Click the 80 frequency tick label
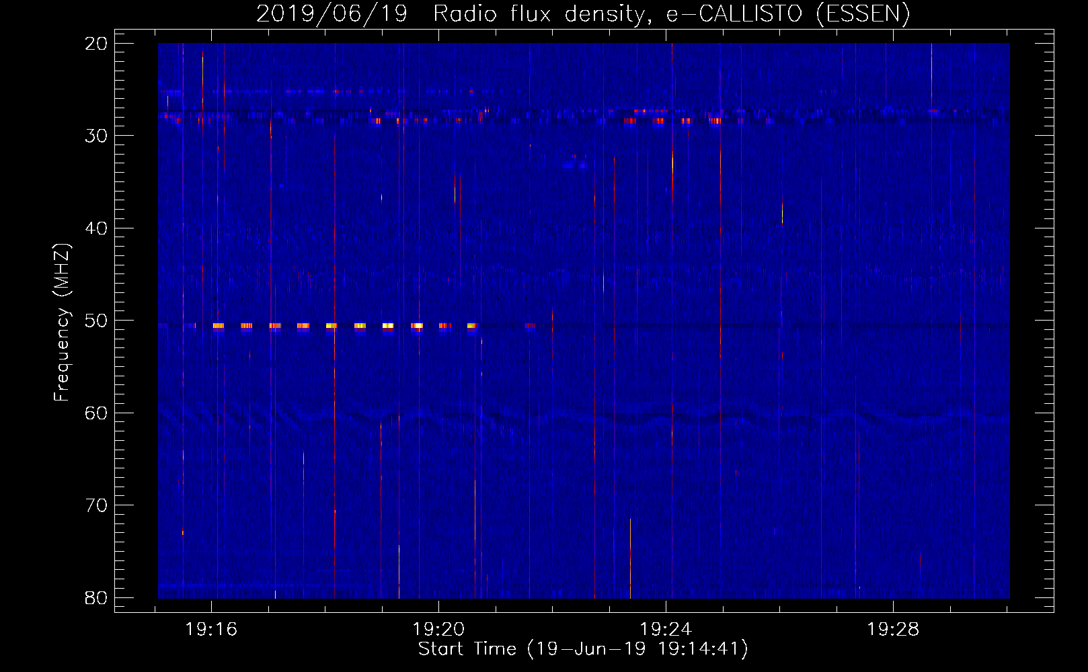Image resolution: width=1088 pixels, height=672 pixels. pos(96,598)
